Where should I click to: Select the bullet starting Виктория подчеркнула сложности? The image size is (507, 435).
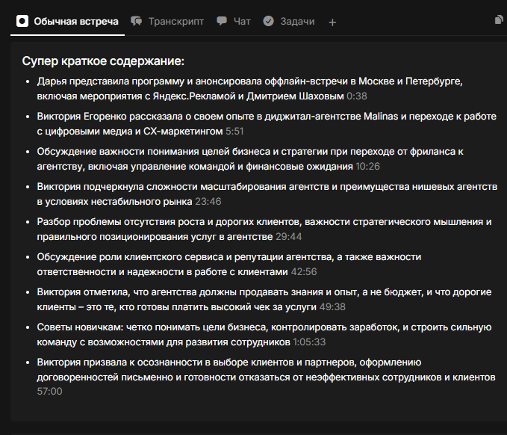click(x=267, y=194)
